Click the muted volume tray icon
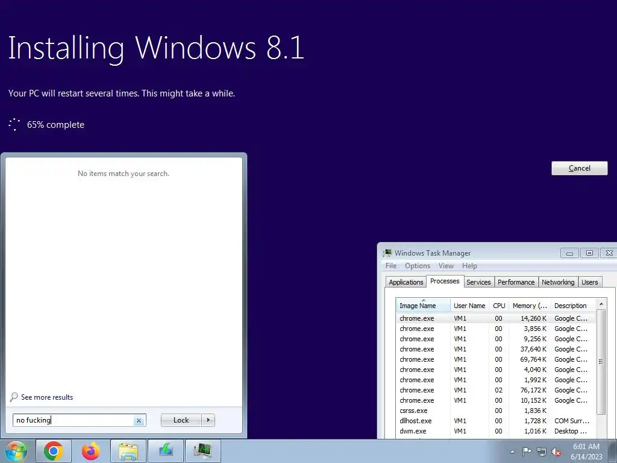The height and width of the screenshot is (463, 617). (x=556, y=452)
